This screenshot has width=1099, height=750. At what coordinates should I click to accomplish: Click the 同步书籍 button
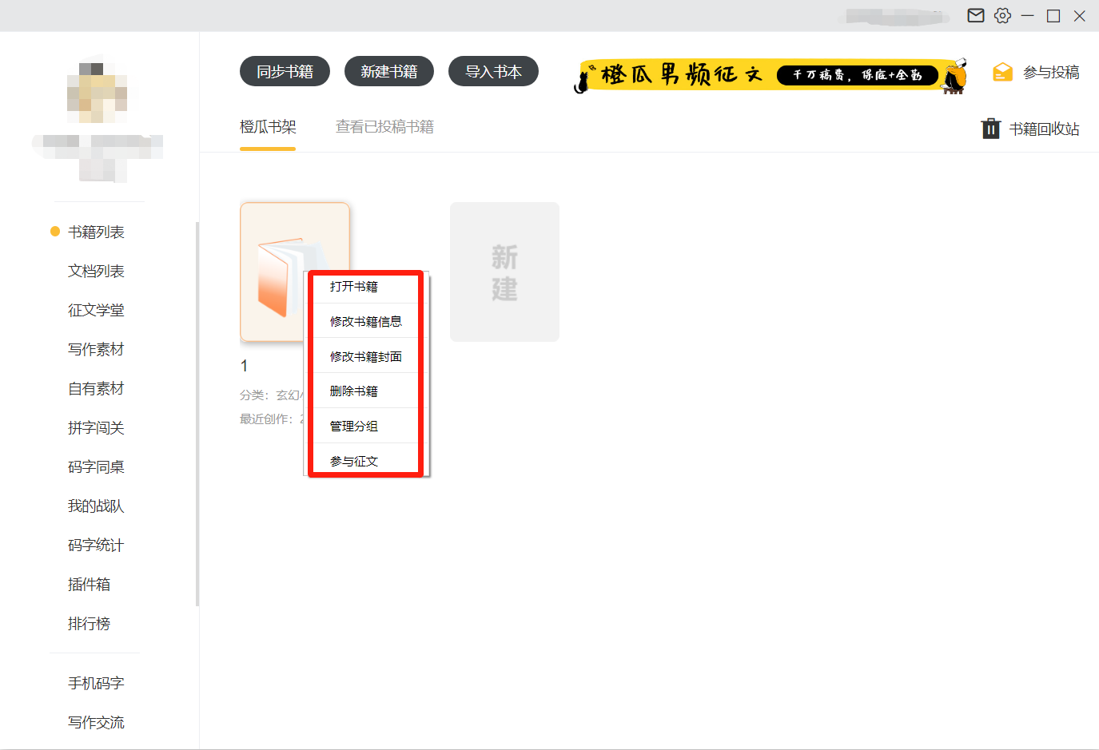coord(285,71)
